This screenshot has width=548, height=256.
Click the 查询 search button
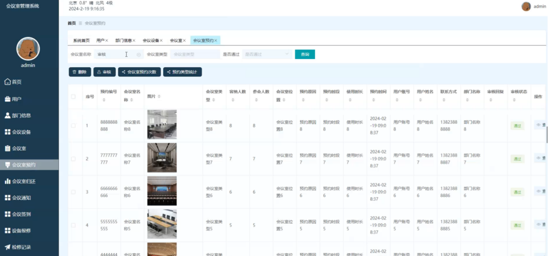point(305,54)
